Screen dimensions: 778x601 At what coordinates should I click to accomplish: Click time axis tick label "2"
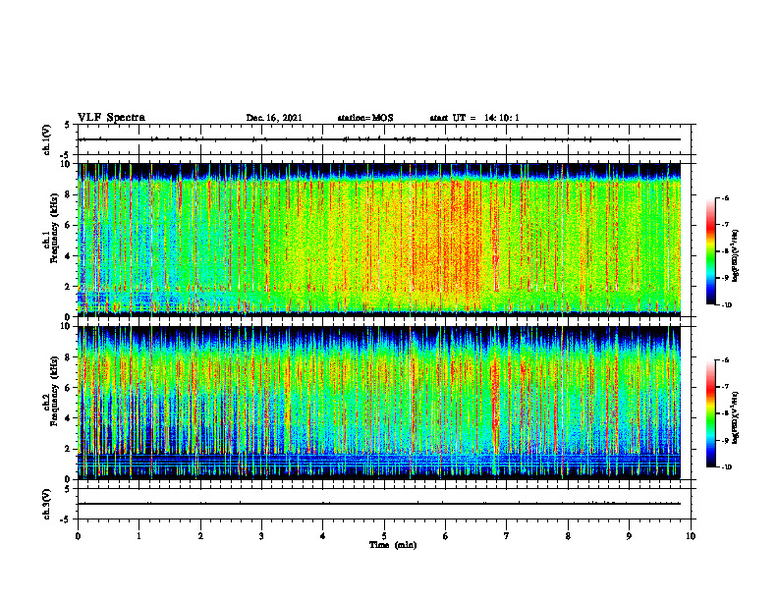pos(200,536)
